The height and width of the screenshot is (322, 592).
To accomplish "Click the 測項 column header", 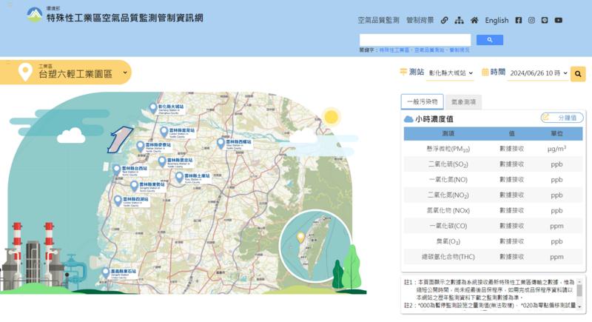I will (448, 134).
